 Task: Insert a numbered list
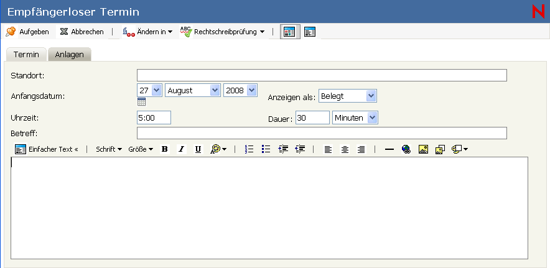point(249,149)
